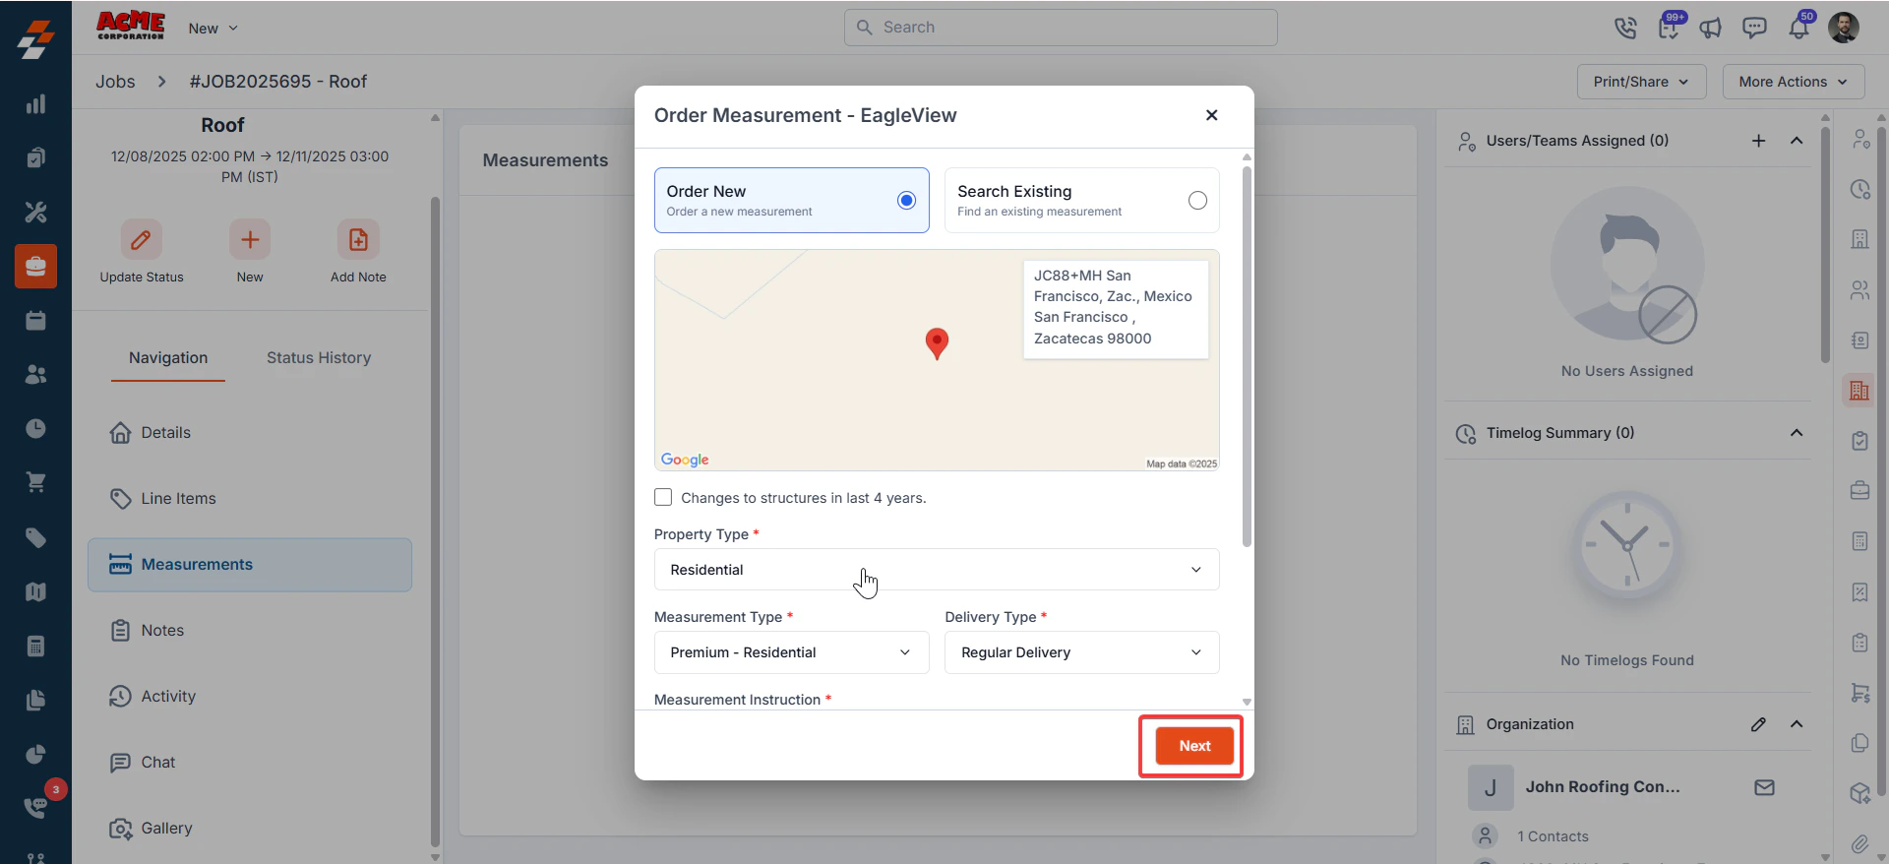
Task: Click the tools wrench sidebar icon
Action: [x=35, y=212]
